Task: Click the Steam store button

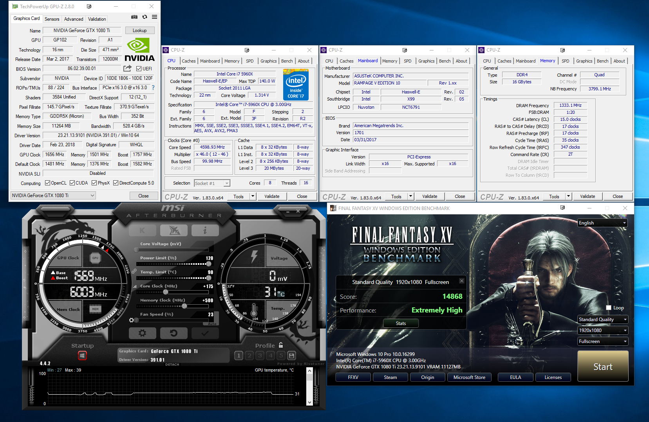Action: [390, 377]
